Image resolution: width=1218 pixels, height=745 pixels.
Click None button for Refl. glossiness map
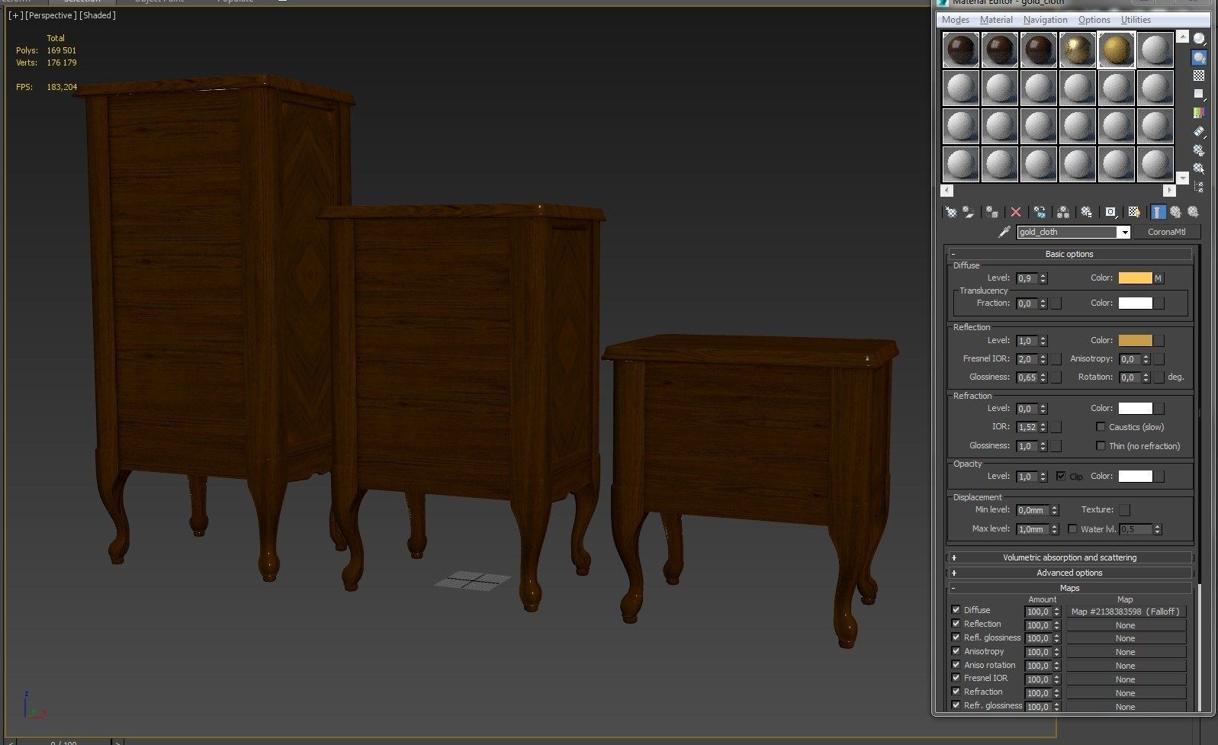click(1125, 638)
